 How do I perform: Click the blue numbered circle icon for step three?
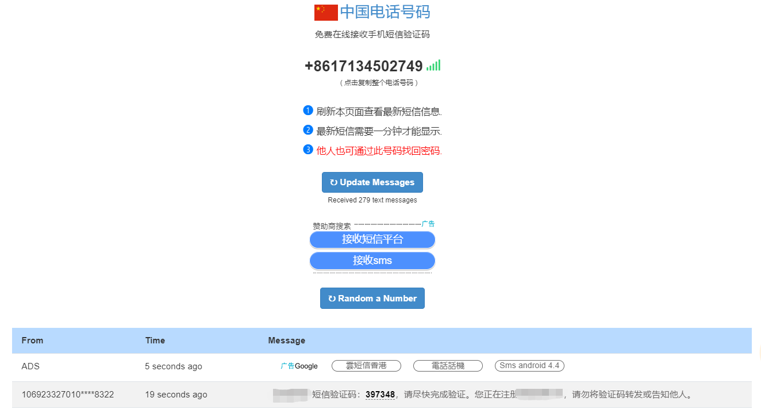click(x=308, y=150)
